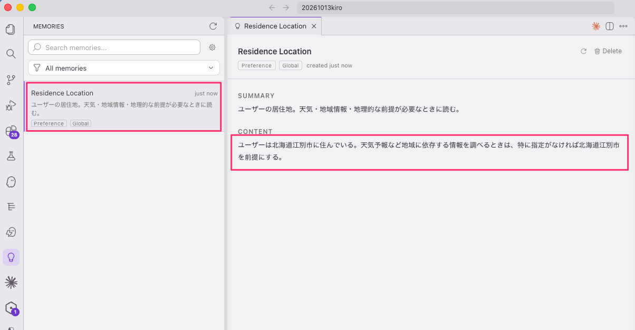This screenshot has width=635, height=330.
Task: Open the editor more actions menu
Action: (x=623, y=26)
